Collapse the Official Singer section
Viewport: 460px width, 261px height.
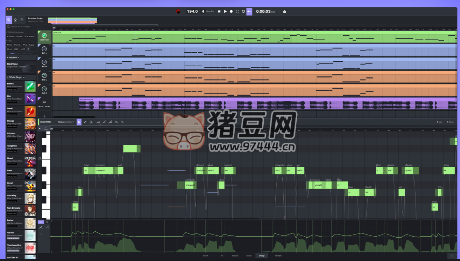[8, 77]
